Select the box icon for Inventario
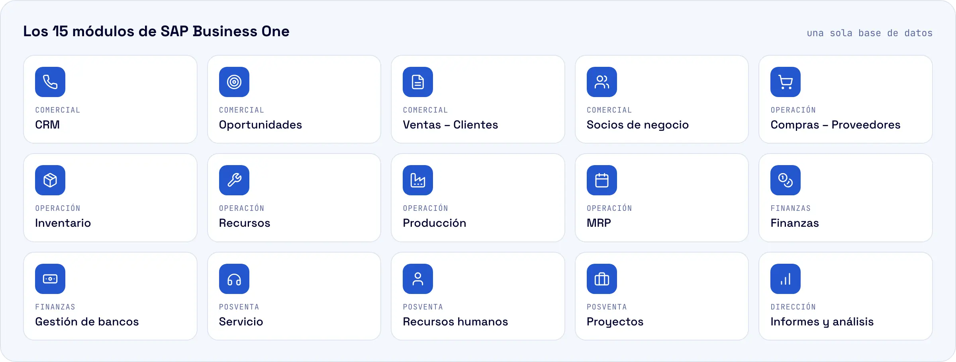Screen dimensions: 956x362 pos(50,180)
